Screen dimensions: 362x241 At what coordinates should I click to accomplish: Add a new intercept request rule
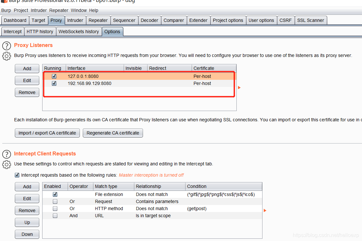pyautogui.click(x=27, y=187)
